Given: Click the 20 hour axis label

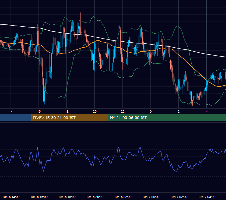Looking at the screenshot, I should [95, 112].
